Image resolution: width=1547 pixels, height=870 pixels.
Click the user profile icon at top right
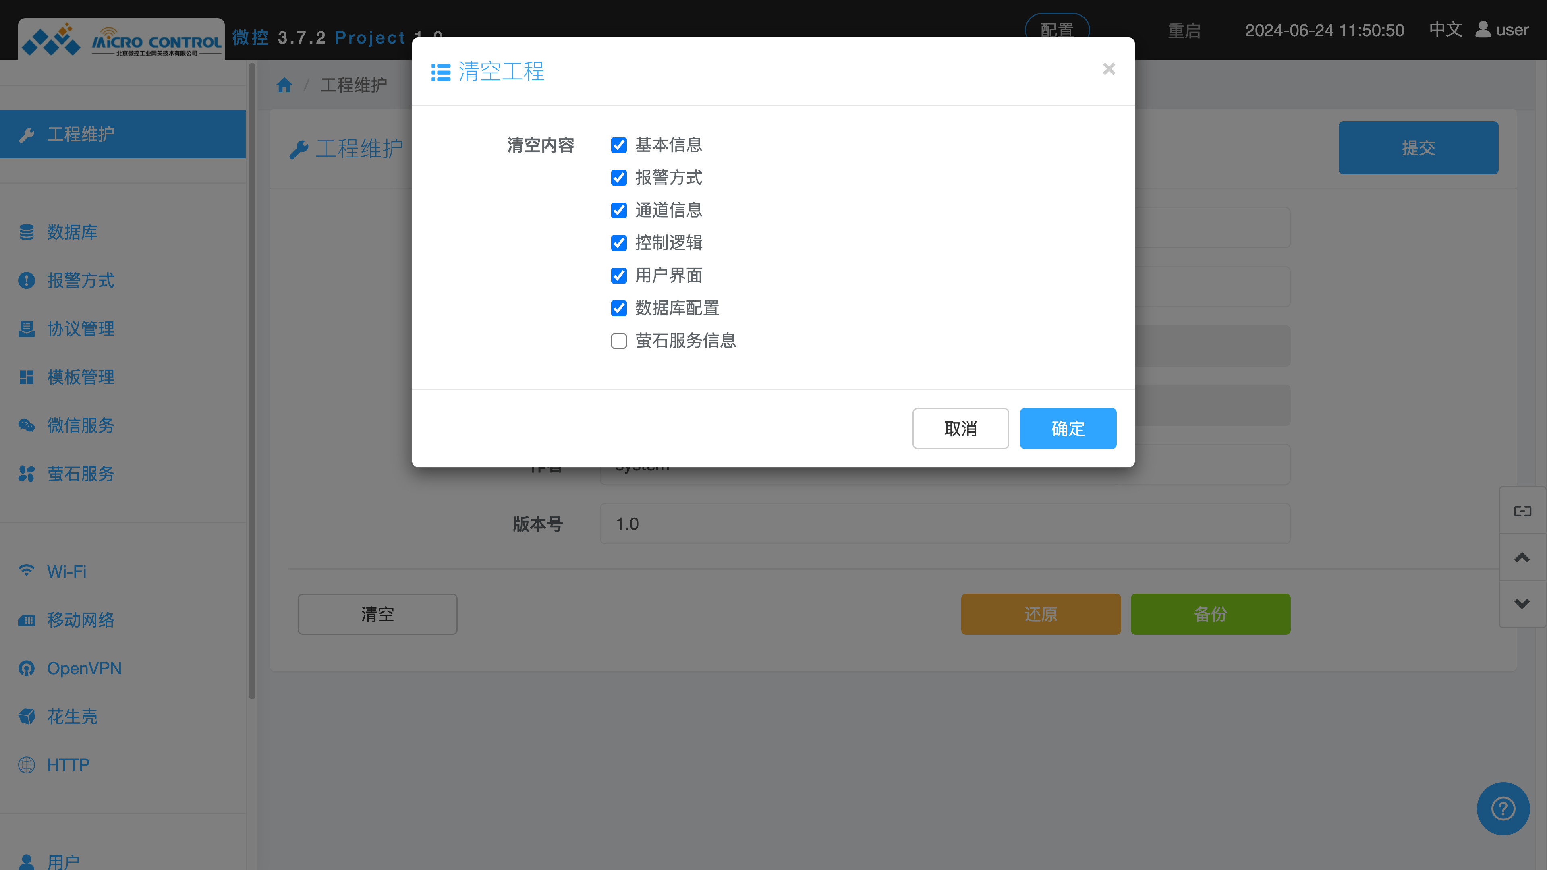tap(1483, 30)
